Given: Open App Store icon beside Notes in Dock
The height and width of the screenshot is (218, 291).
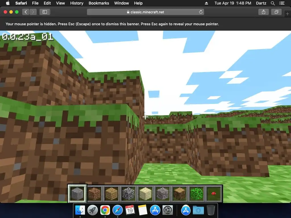Looking at the screenshot, I should (155, 210).
